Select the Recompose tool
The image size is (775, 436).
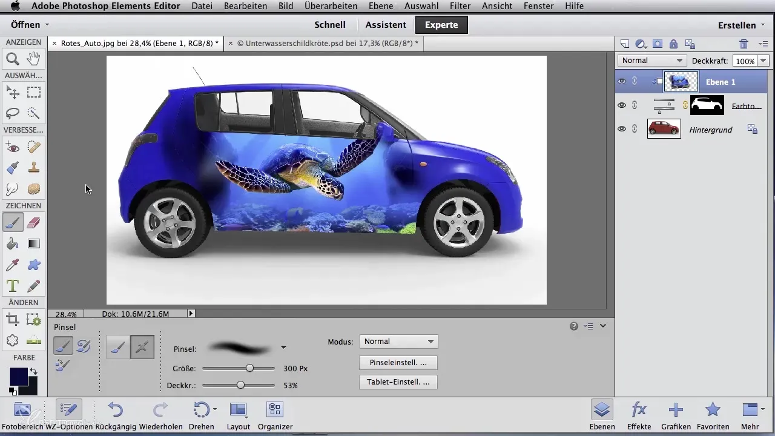coord(34,319)
